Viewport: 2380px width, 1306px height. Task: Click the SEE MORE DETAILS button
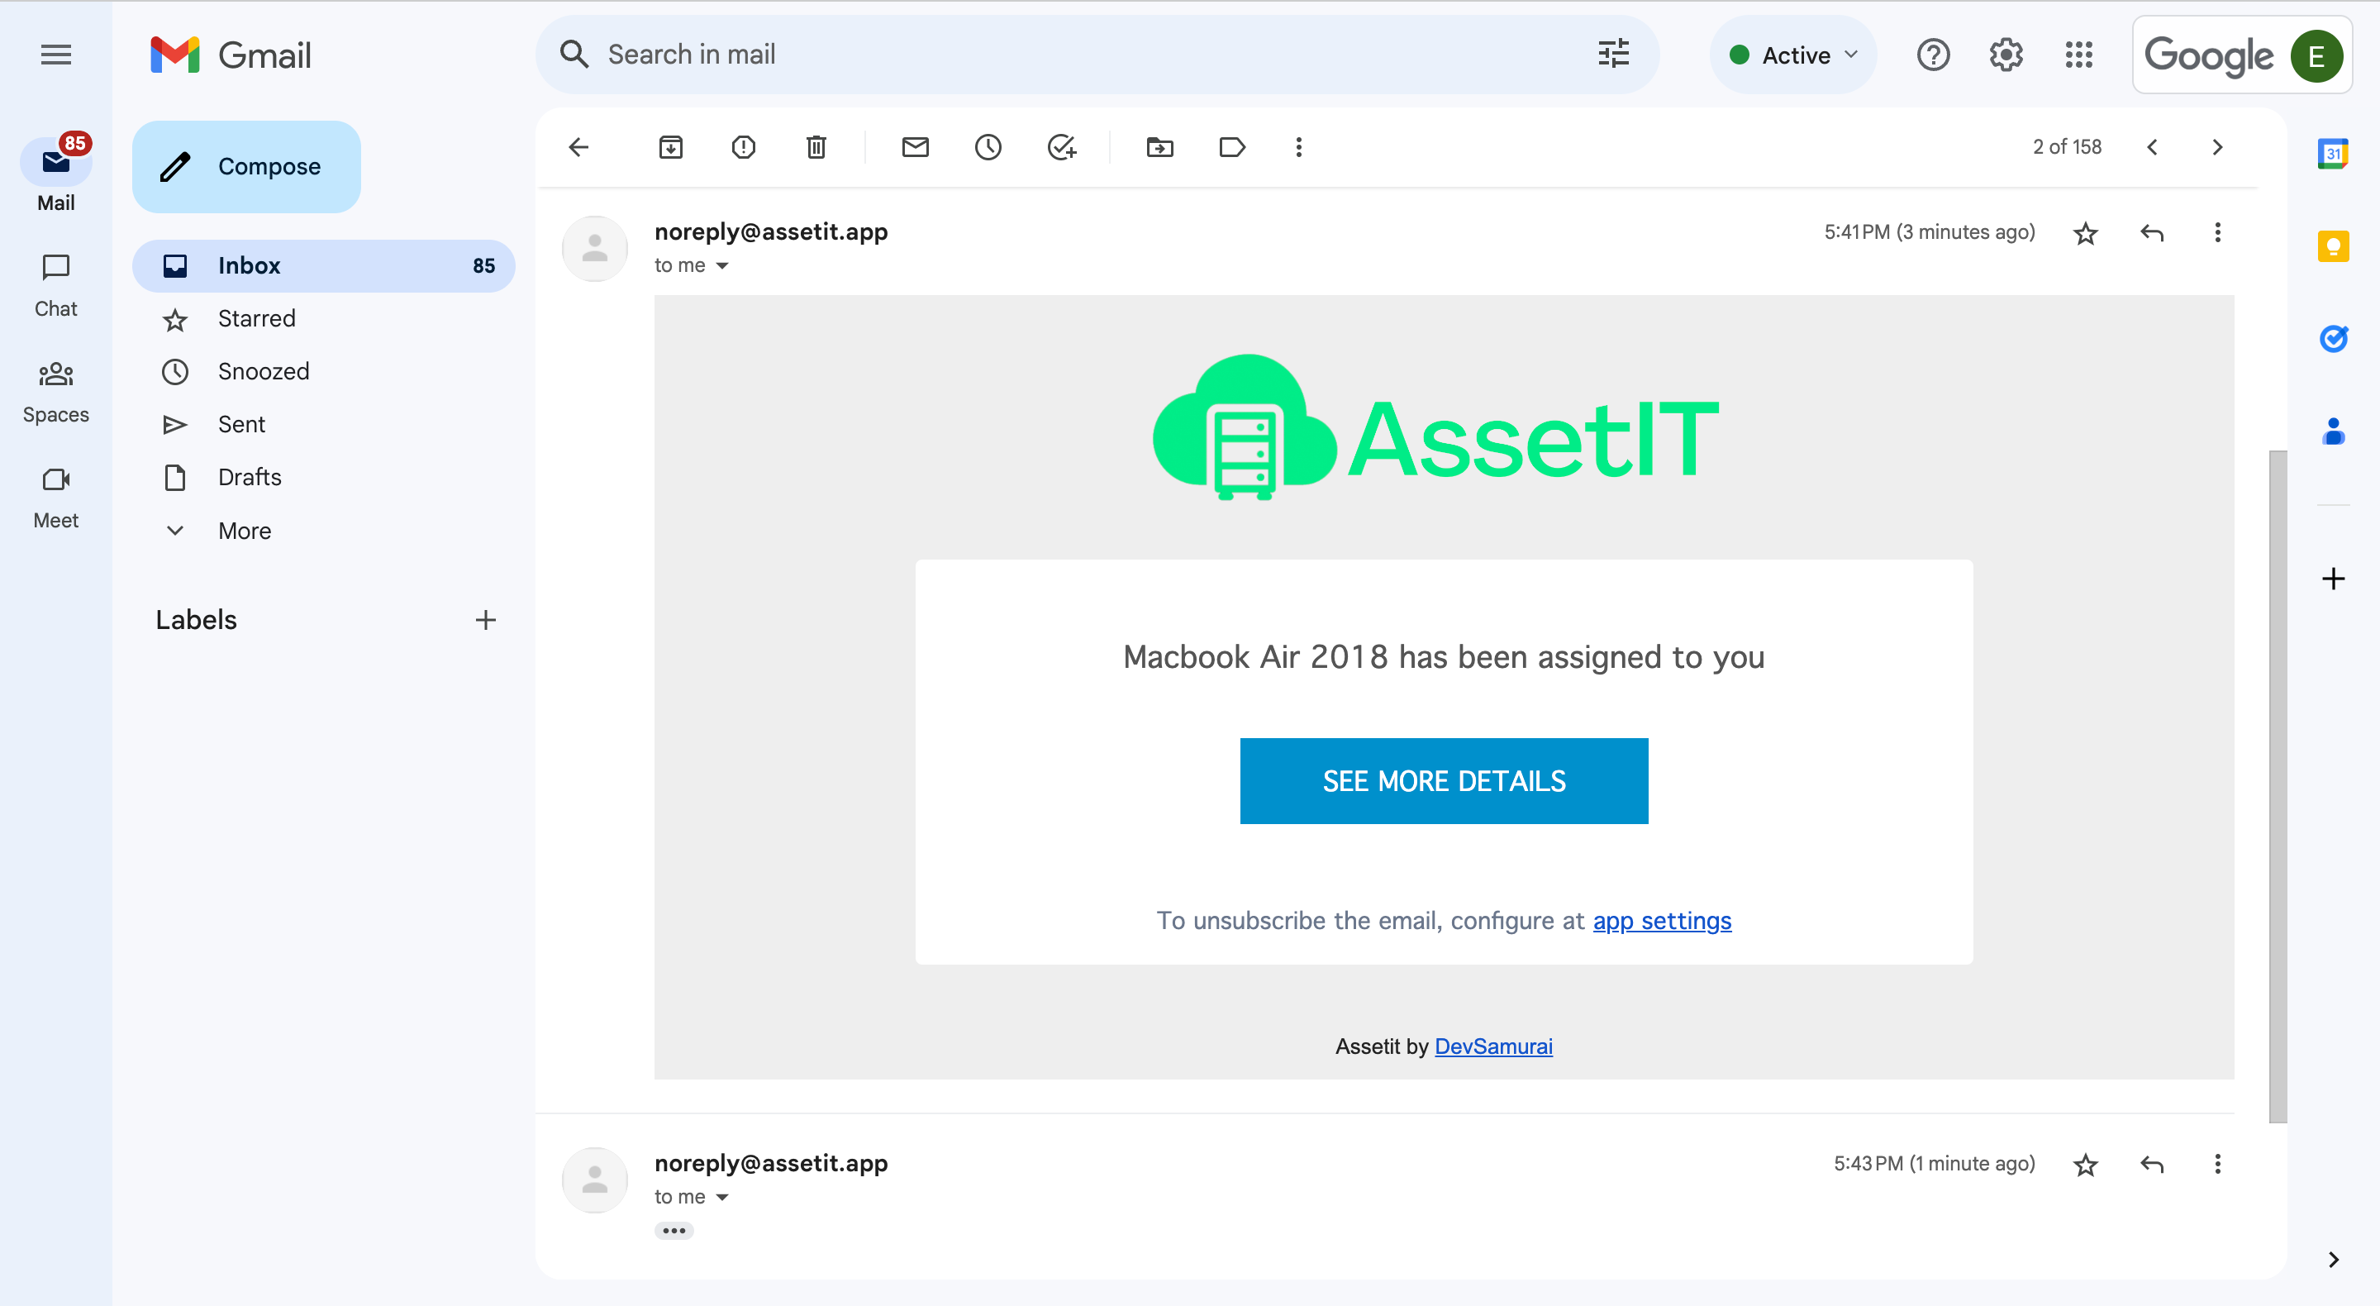tap(1445, 780)
